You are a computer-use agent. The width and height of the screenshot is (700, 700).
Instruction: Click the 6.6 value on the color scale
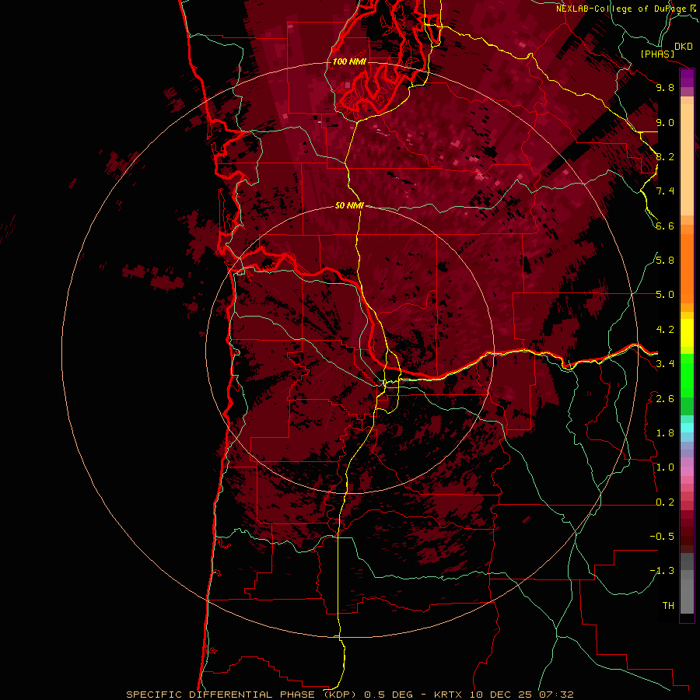[x=665, y=226]
